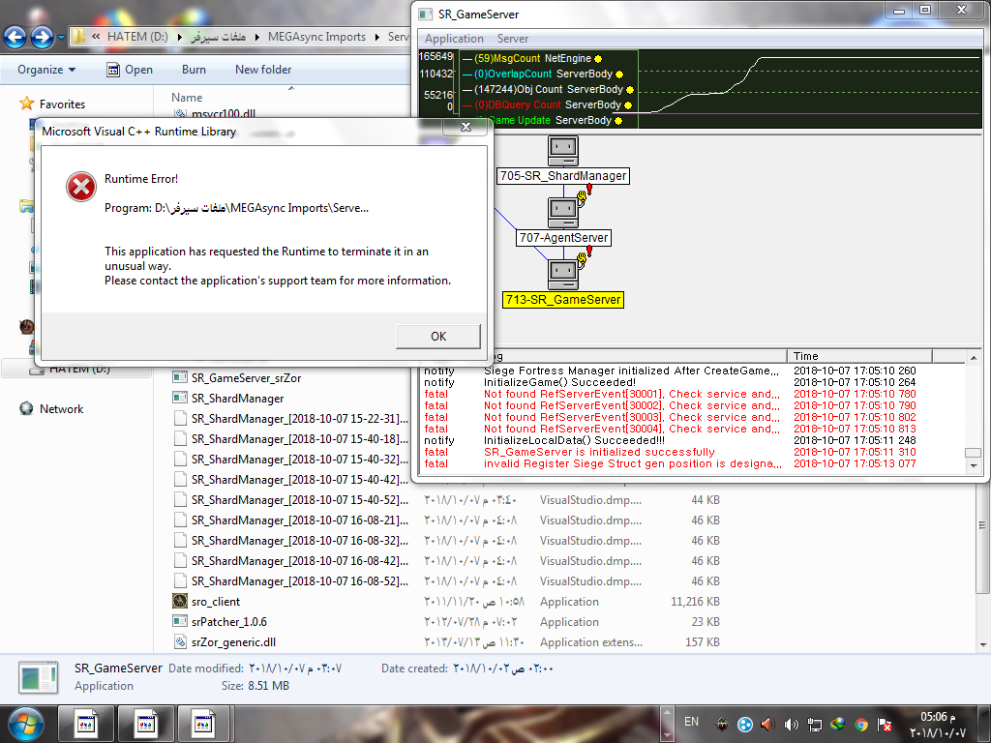Open the Application menu in SR_GameServer
This screenshot has width=991, height=743.
tap(454, 39)
